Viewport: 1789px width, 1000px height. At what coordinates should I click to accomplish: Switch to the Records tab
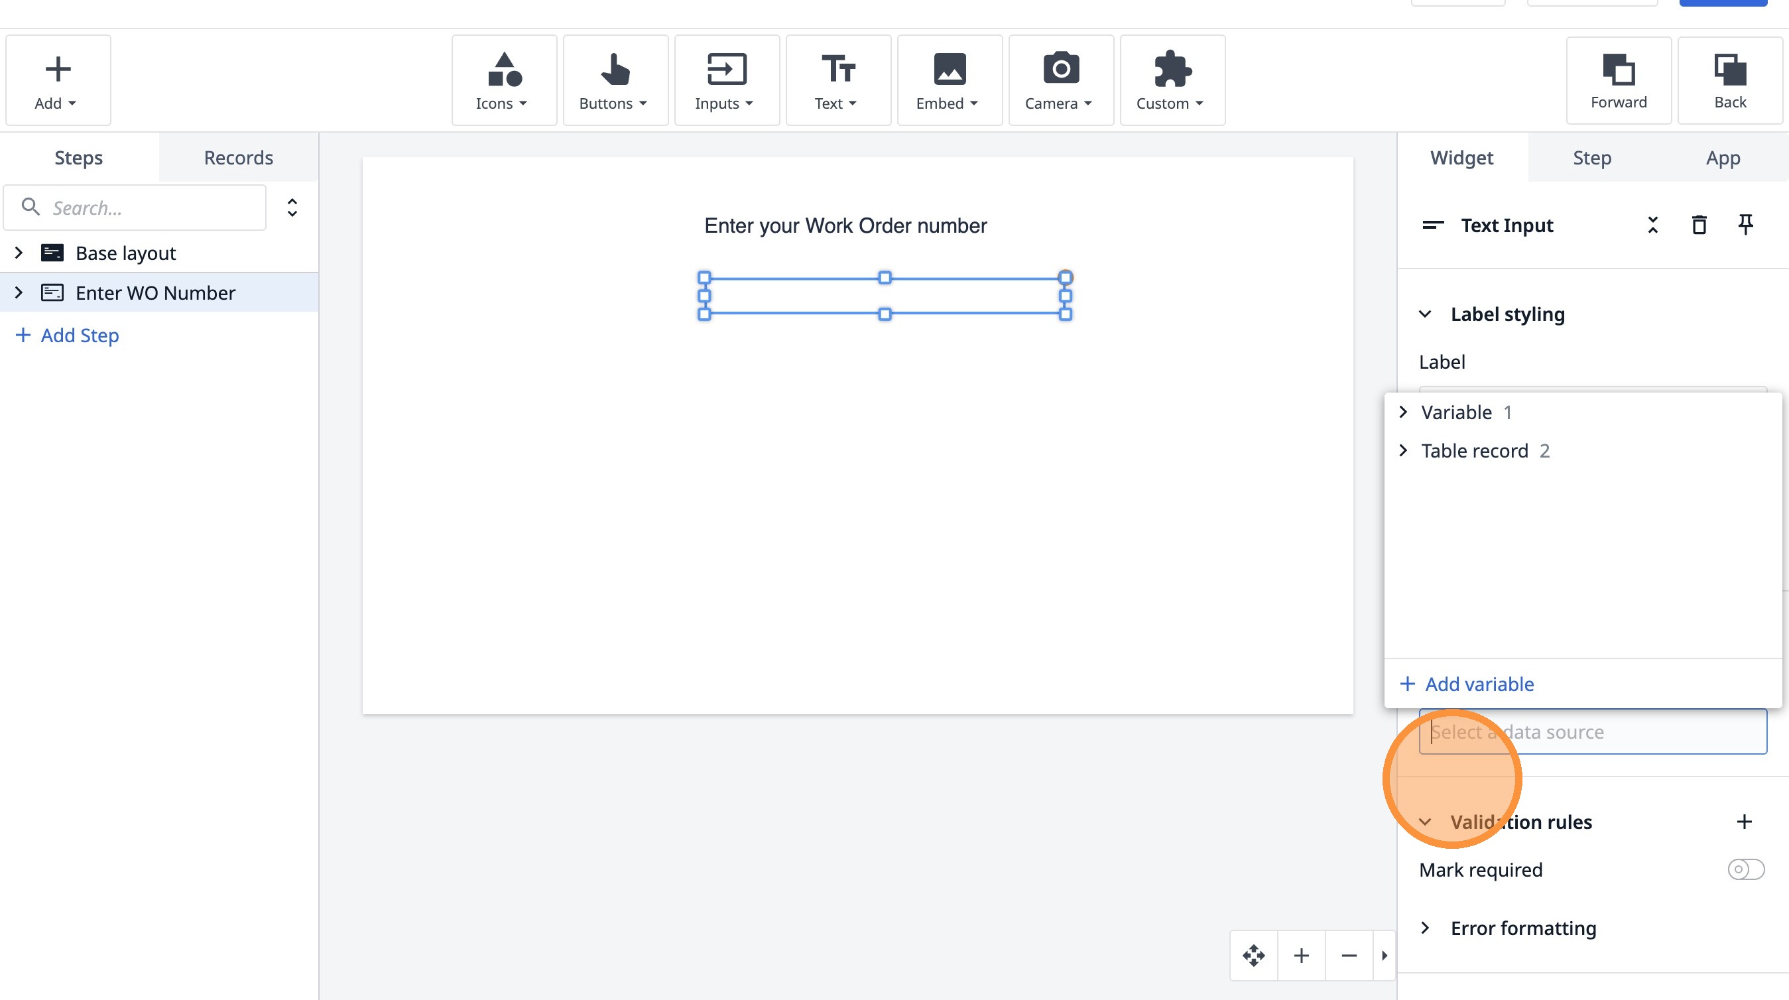tap(238, 158)
